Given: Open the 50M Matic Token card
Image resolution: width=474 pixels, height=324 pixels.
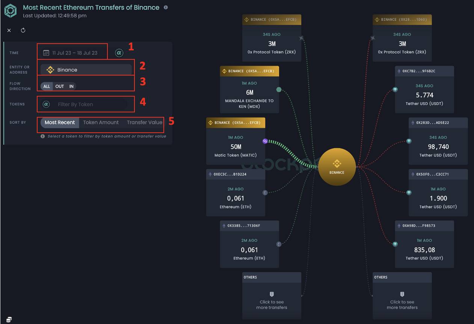Looking at the screenshot, I should pos(235,141).
